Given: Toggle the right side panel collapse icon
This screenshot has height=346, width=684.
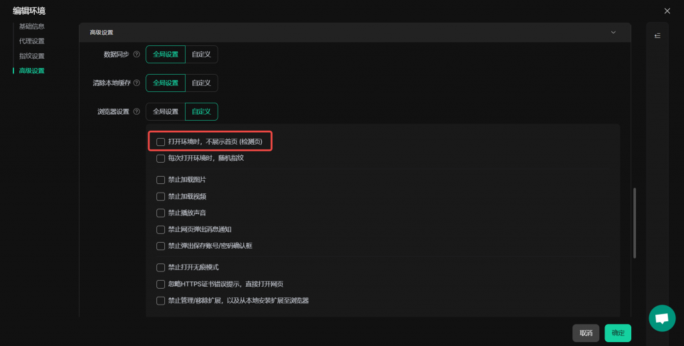Looking at the screenshot, I should point(657,36).
